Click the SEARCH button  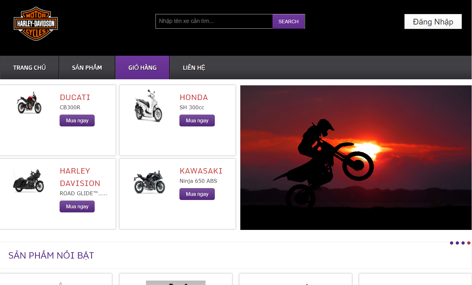tap(288, 21)
